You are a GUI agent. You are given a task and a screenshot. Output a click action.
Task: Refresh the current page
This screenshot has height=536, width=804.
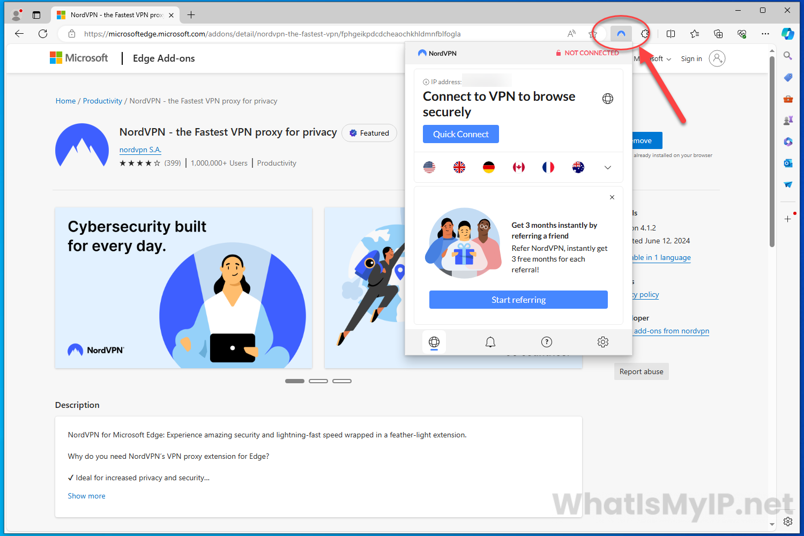pos(43,34)
